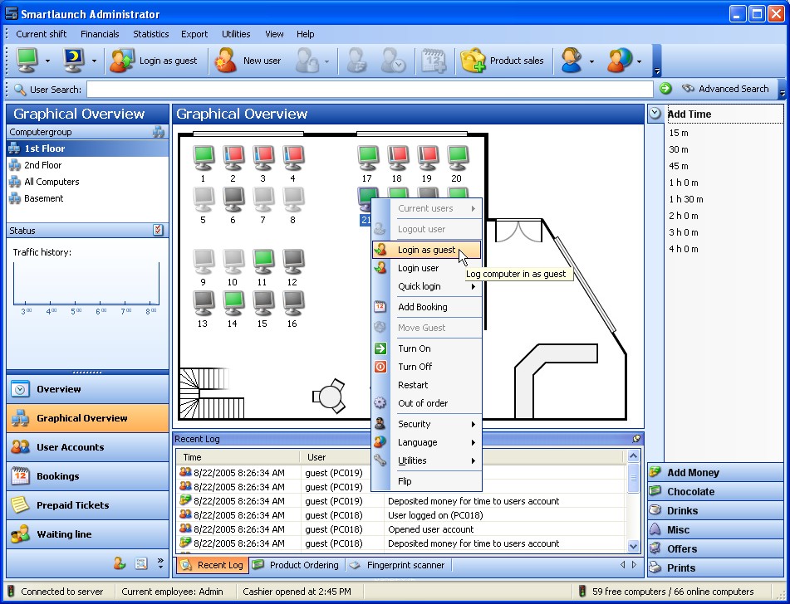Viewport: 790px width, 604px height.
Task: Open the Help menu
Action: pyautogui.click(x=306, y=34)
